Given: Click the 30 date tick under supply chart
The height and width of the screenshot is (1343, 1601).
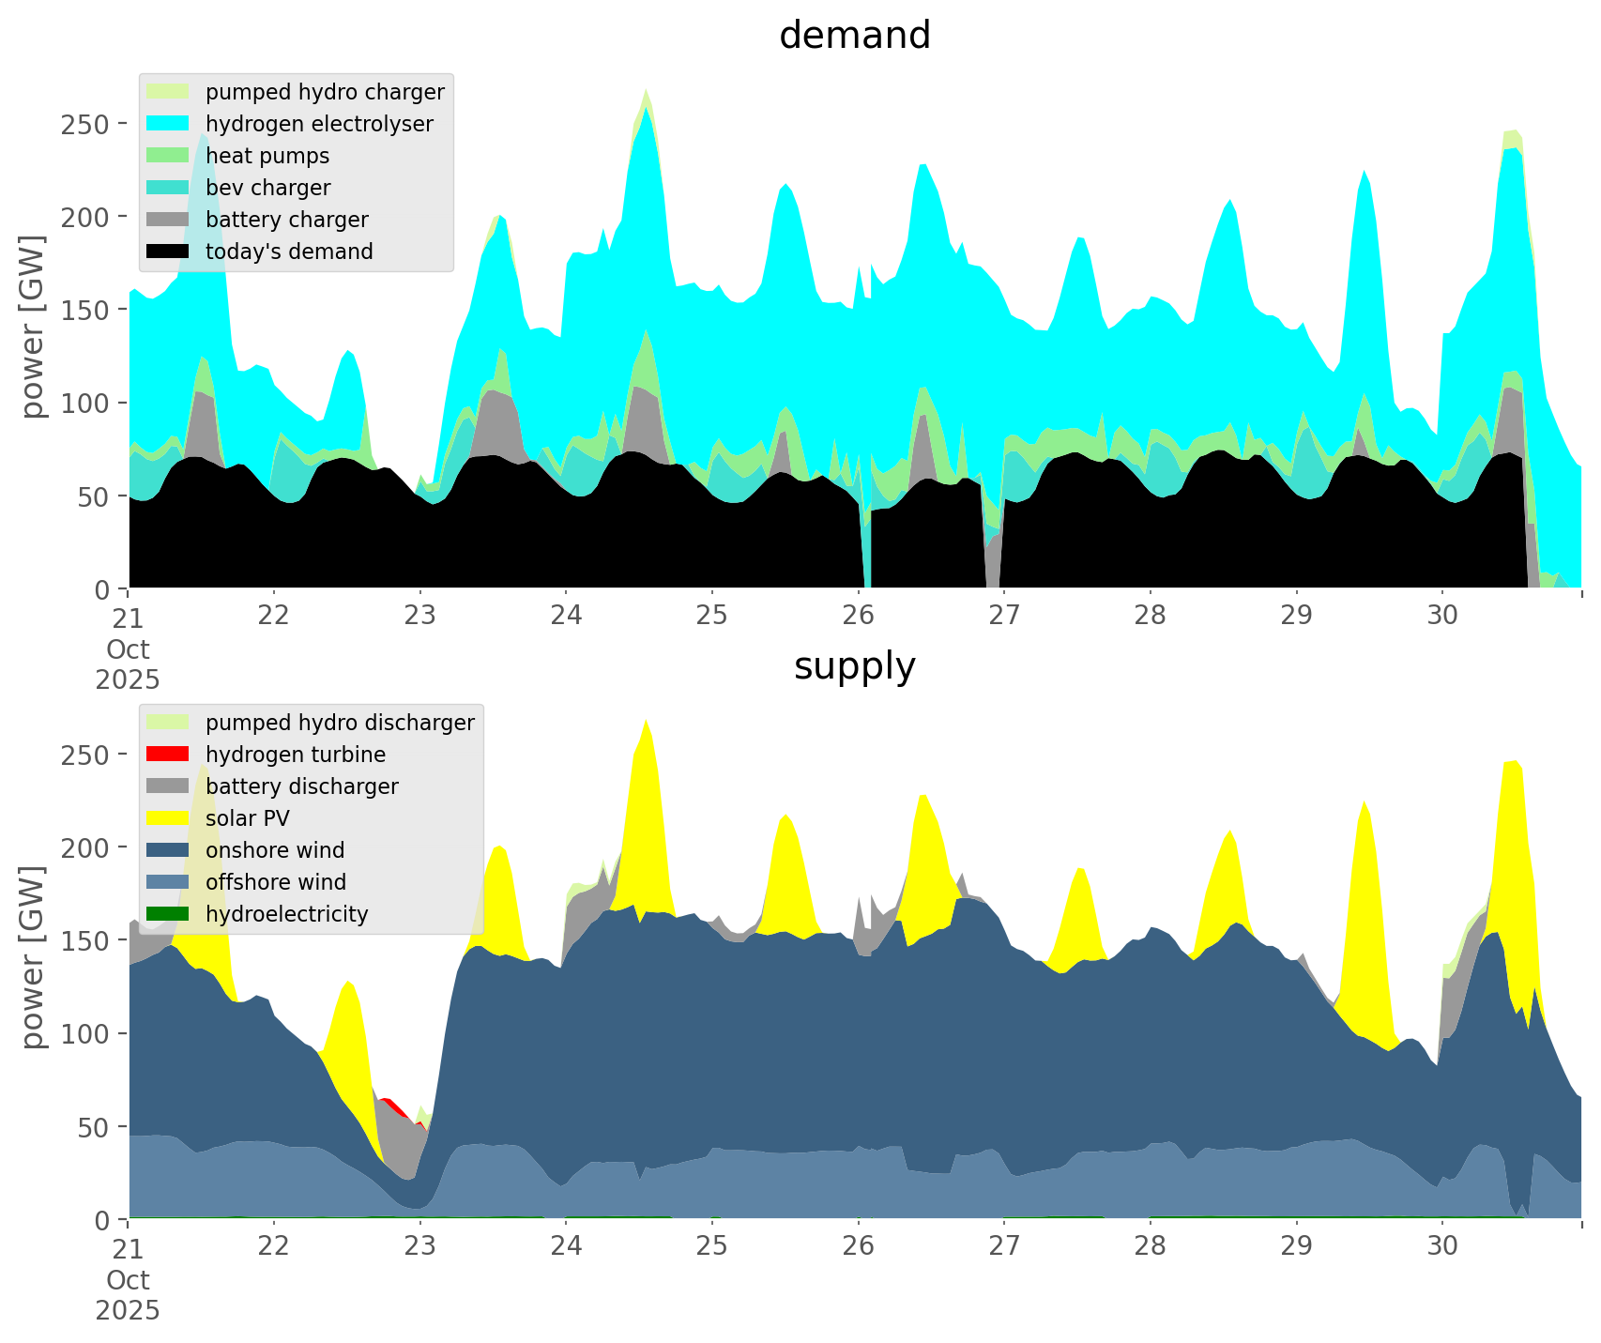Looking at the screenshot, I should tap(1442, 1246).
